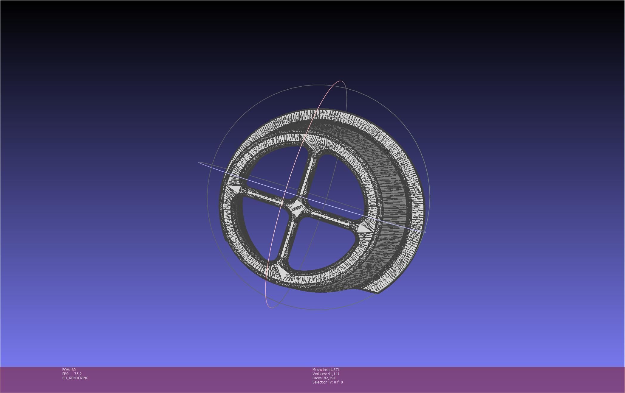Click the 'FPS: 75.2' readout
Screen dimensions: 625x393
pos(72,374)
